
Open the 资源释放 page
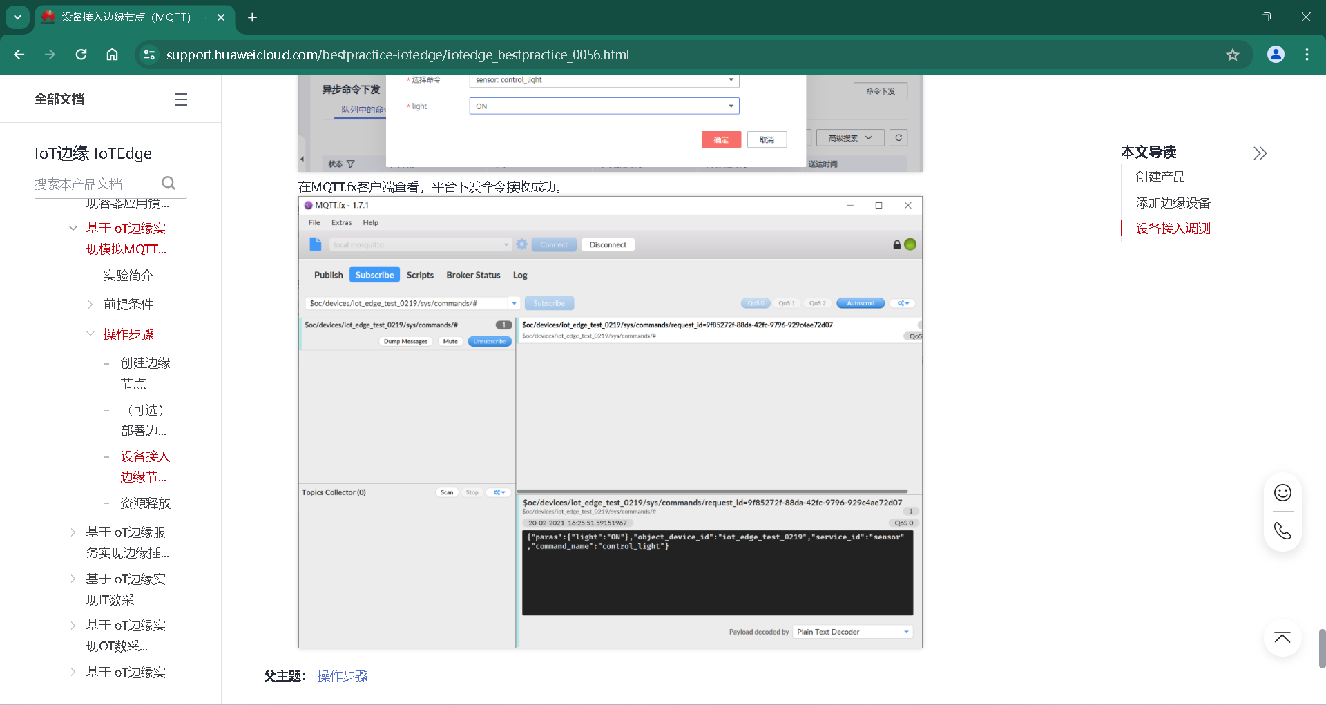146,503
